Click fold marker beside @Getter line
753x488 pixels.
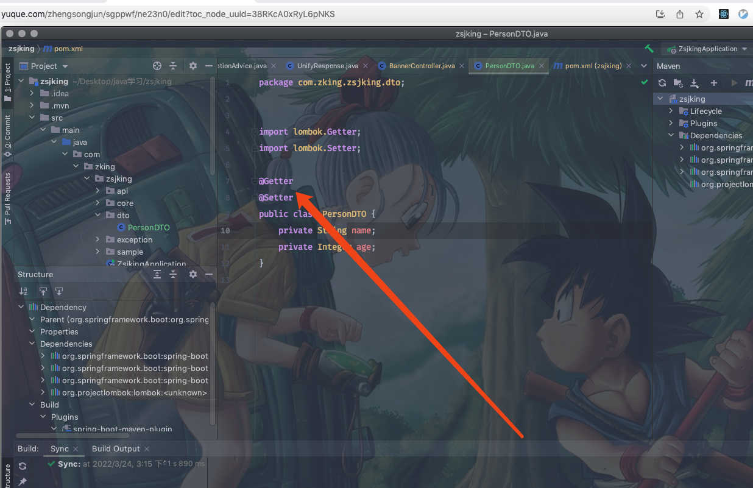pyautogui.click(x=256, y=181)
